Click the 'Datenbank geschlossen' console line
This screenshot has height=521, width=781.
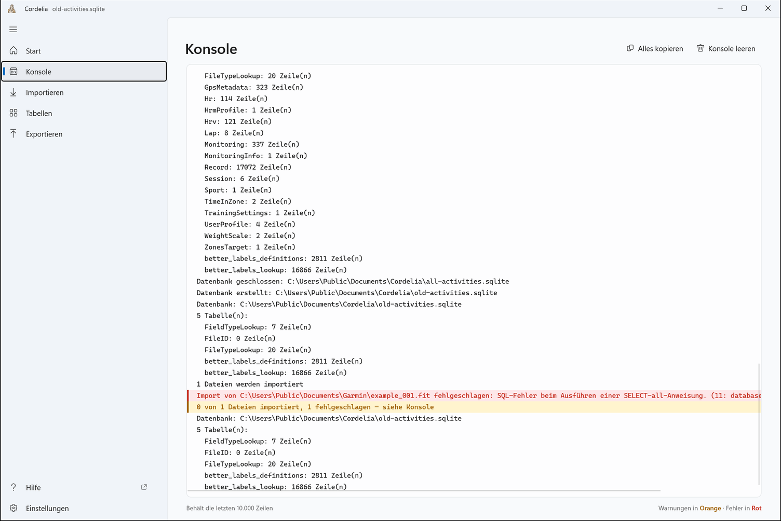pyautogui.click(x=353, y=281)
